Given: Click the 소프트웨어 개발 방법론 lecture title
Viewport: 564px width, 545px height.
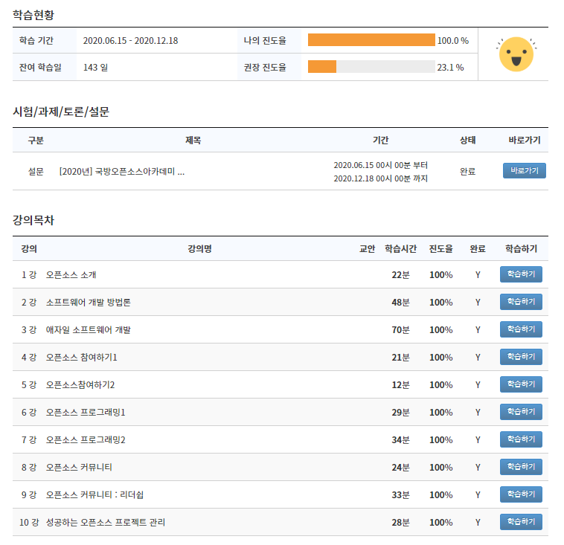Looking at the screenshot, I should pos(88,303).
